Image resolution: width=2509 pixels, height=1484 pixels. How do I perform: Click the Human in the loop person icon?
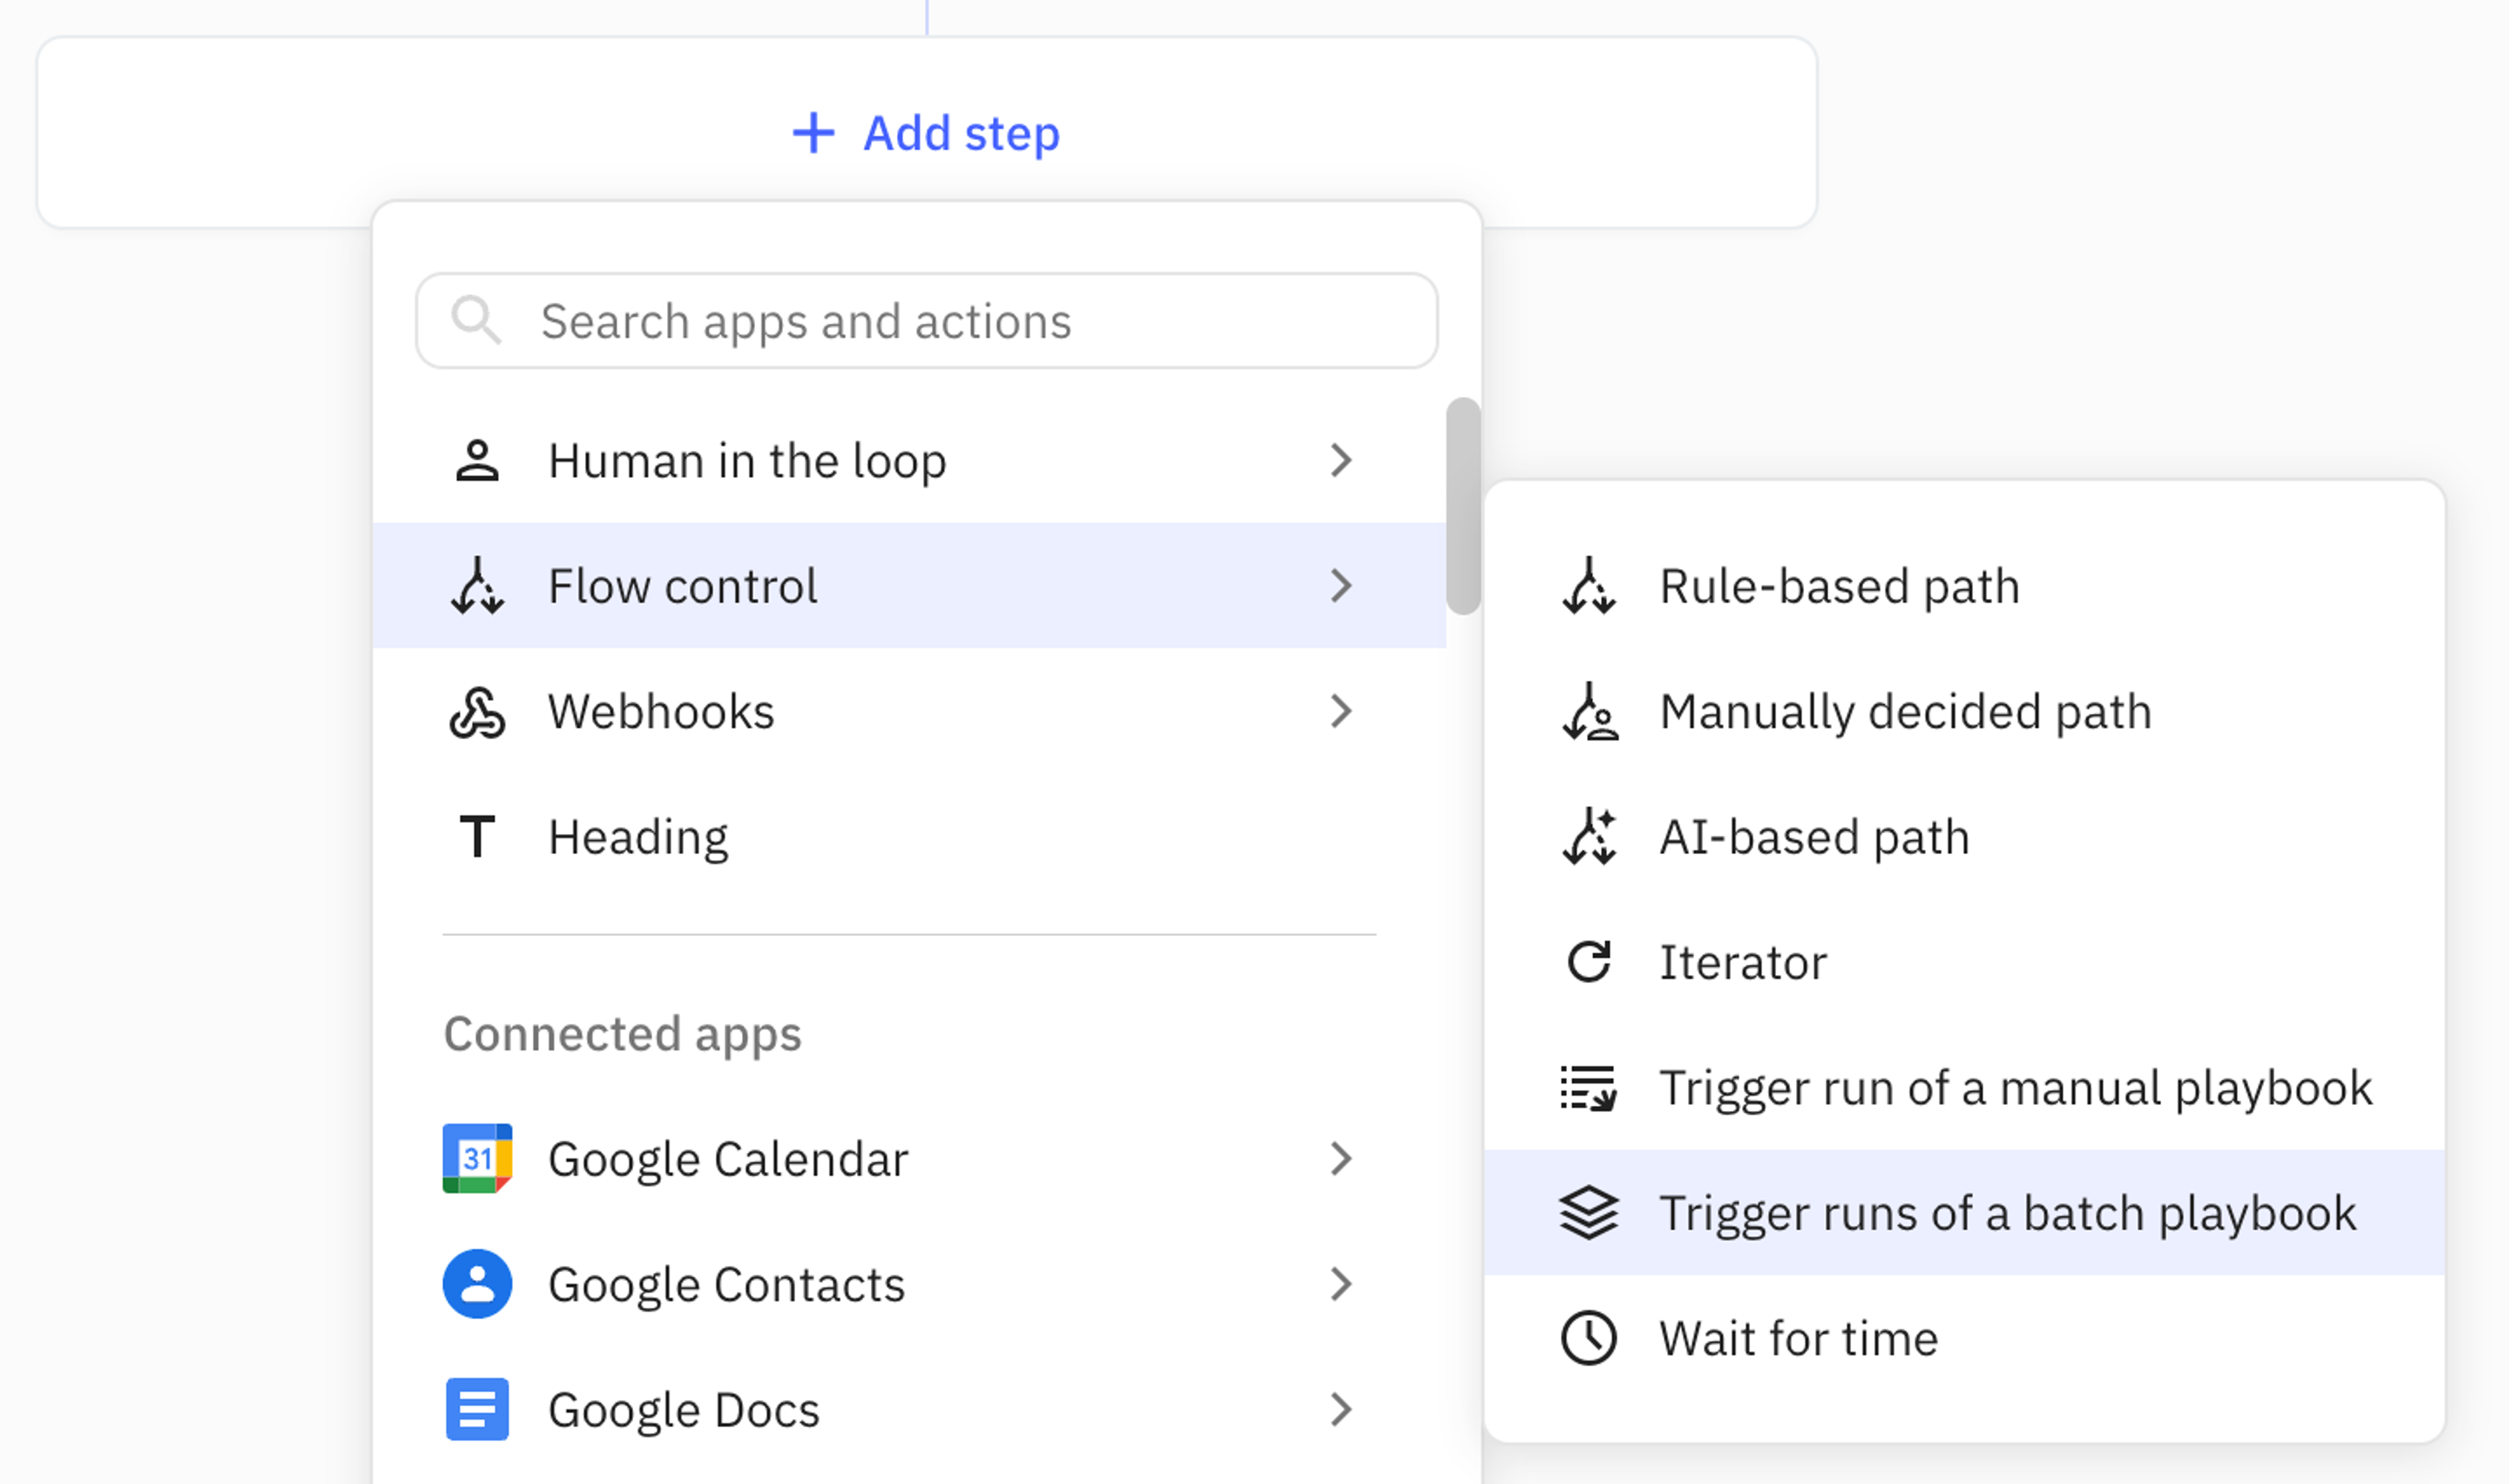click(477, 461)
